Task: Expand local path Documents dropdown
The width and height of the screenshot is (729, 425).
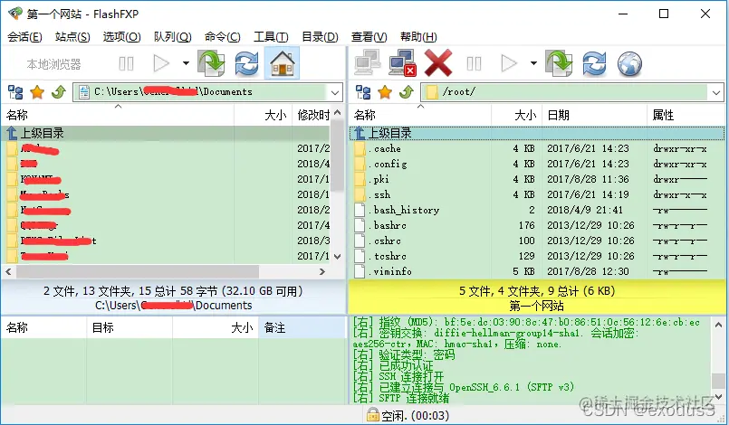Action: click(335, 92)
